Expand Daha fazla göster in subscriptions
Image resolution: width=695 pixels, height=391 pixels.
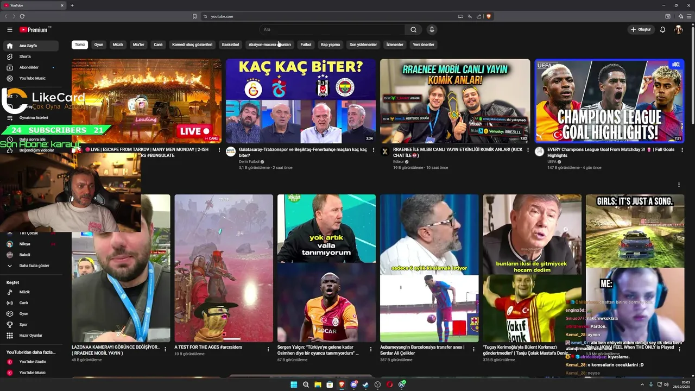tap(30, 266)
